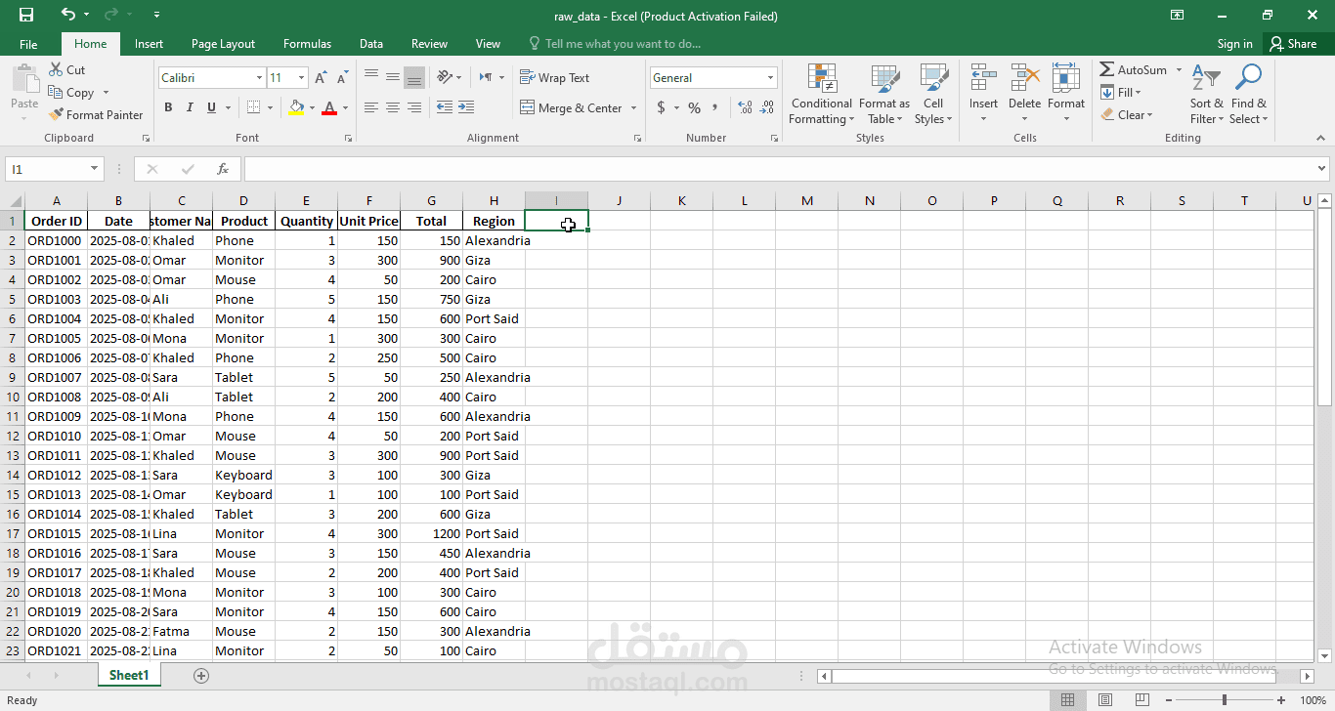Image resolution: width=1335 pixels, height=711 pixels.
Task: Switch to the Formulas ribbon tab
Action: (307, 44)
